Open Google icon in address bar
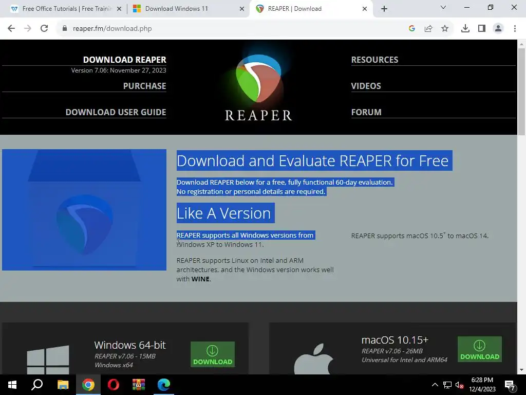526x395 pixels. tap(412, 29)
